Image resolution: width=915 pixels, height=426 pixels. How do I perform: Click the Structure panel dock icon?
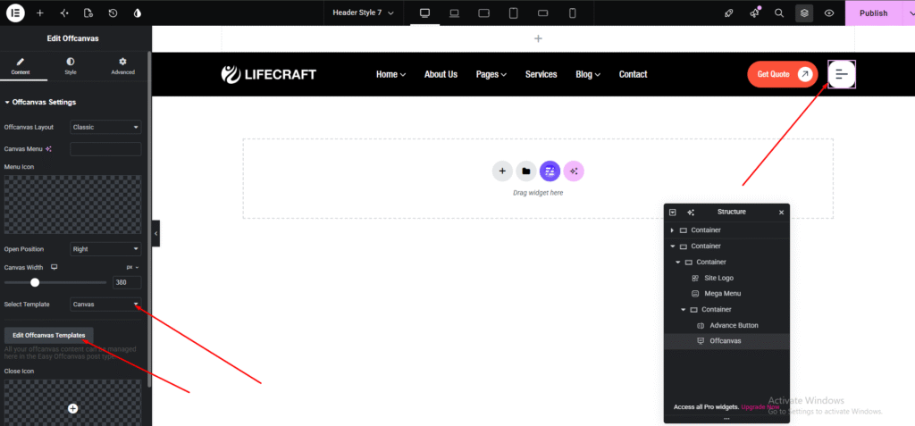[673, 213]
